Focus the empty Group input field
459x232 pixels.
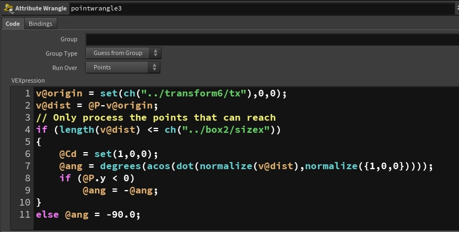tap(270, 39)
